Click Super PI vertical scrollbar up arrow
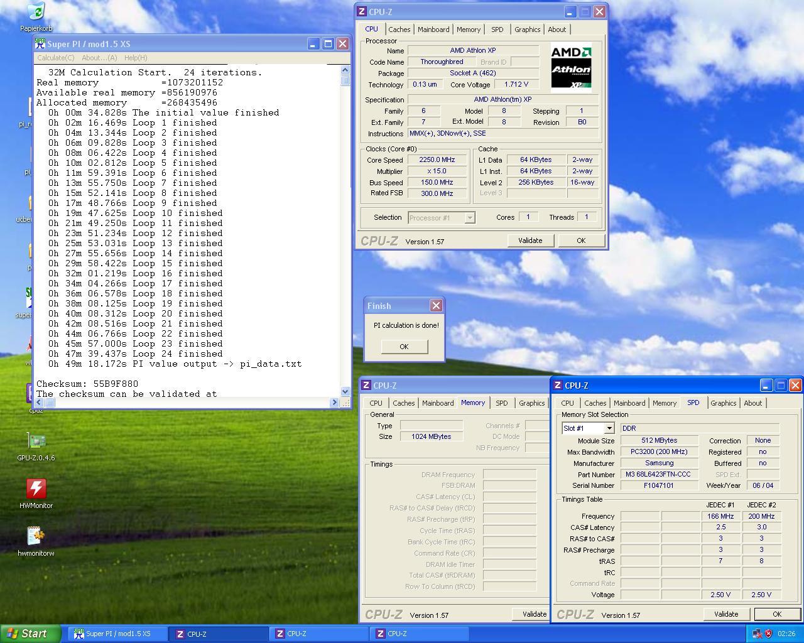This screenshot has width=804, height=643. pyautogui.click(x=345, y=69)
